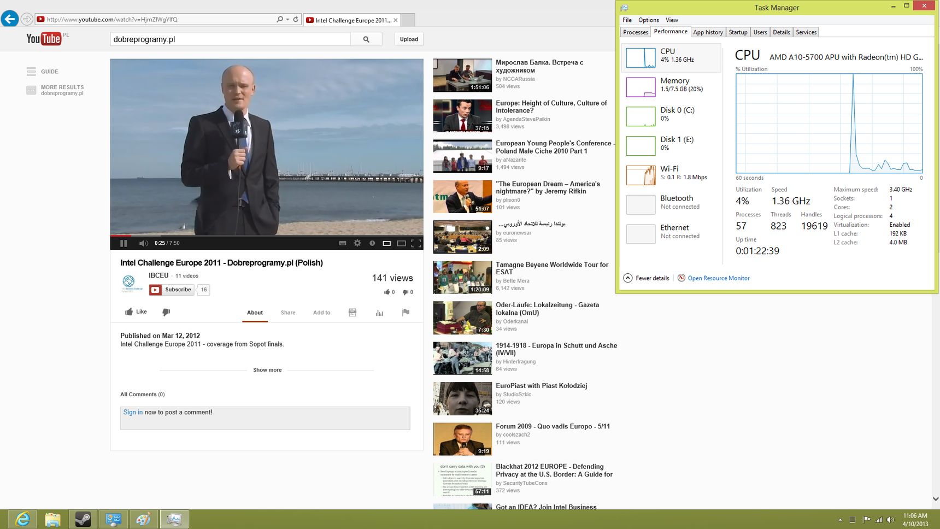Viewport: 940px width, 529px height.
Task: Select the About tab
Action: tap(255, 313)
